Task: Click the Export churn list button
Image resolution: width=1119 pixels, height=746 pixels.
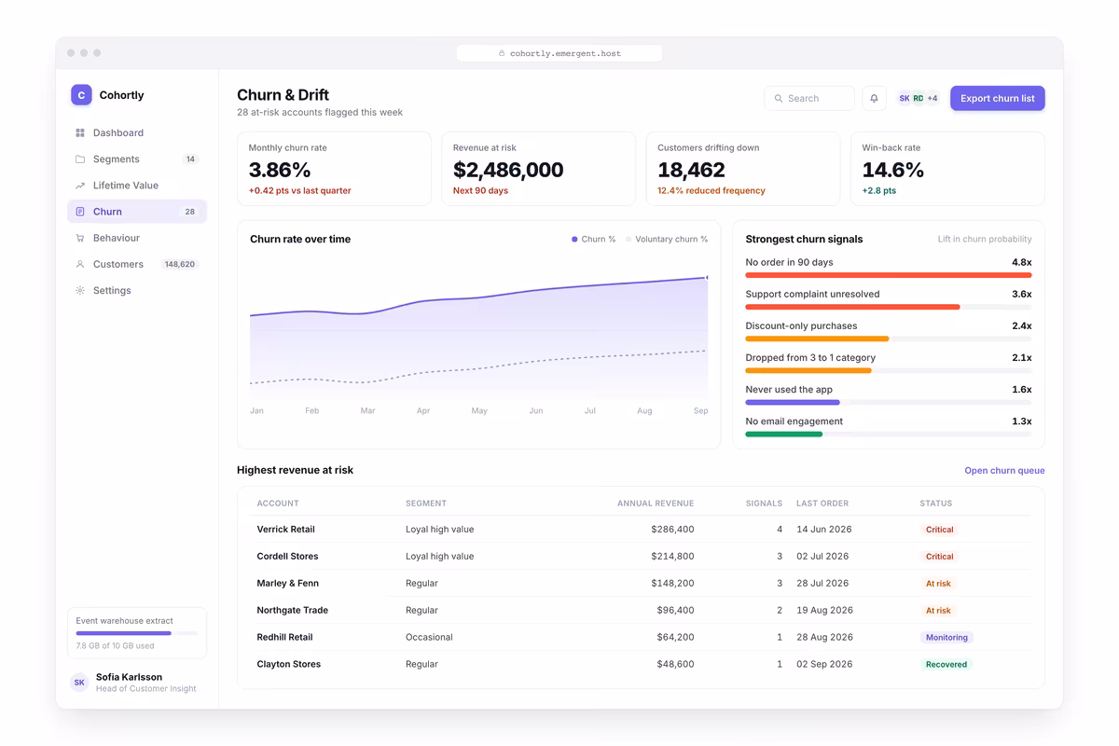Action: 998,98
